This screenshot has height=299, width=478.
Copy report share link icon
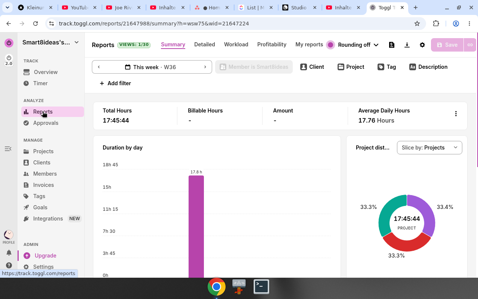(x=470, y=45)
